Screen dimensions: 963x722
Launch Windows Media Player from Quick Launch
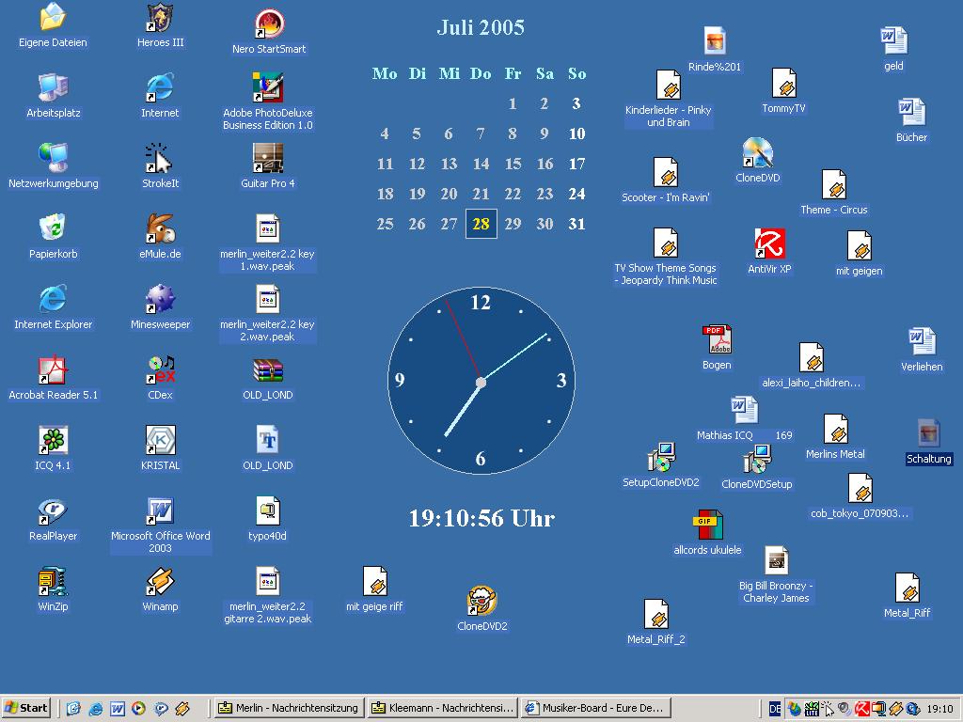pyautogui.click(x=139, y=709)
